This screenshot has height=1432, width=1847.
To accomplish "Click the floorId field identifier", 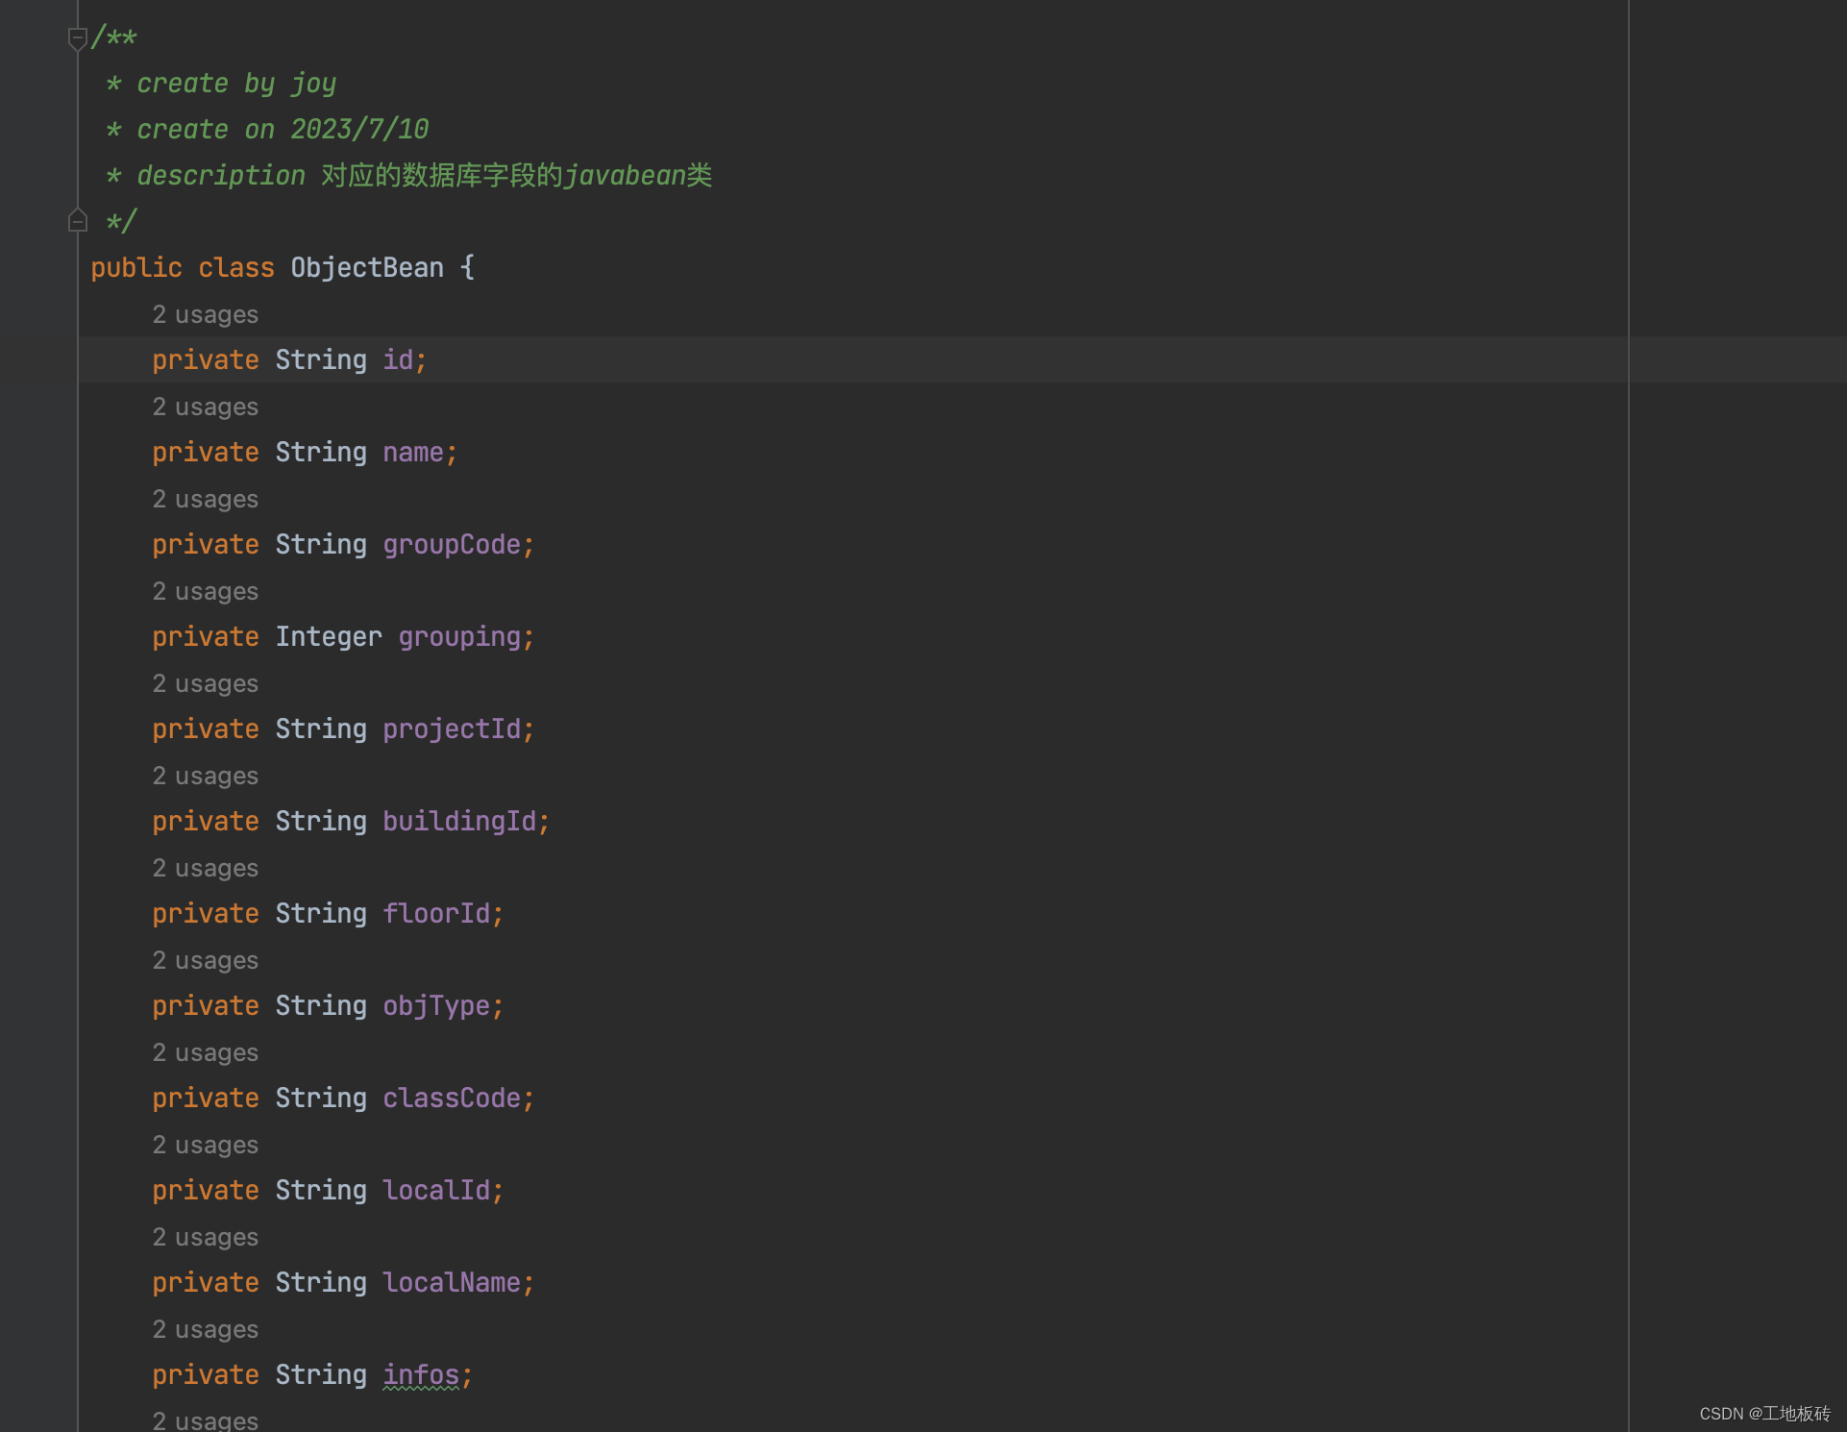I will coord(436,913).
